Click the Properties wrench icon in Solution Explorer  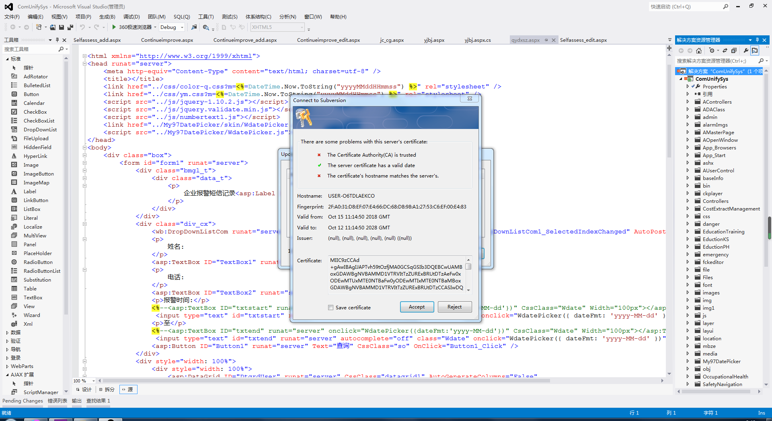click(x=746, y=51)
